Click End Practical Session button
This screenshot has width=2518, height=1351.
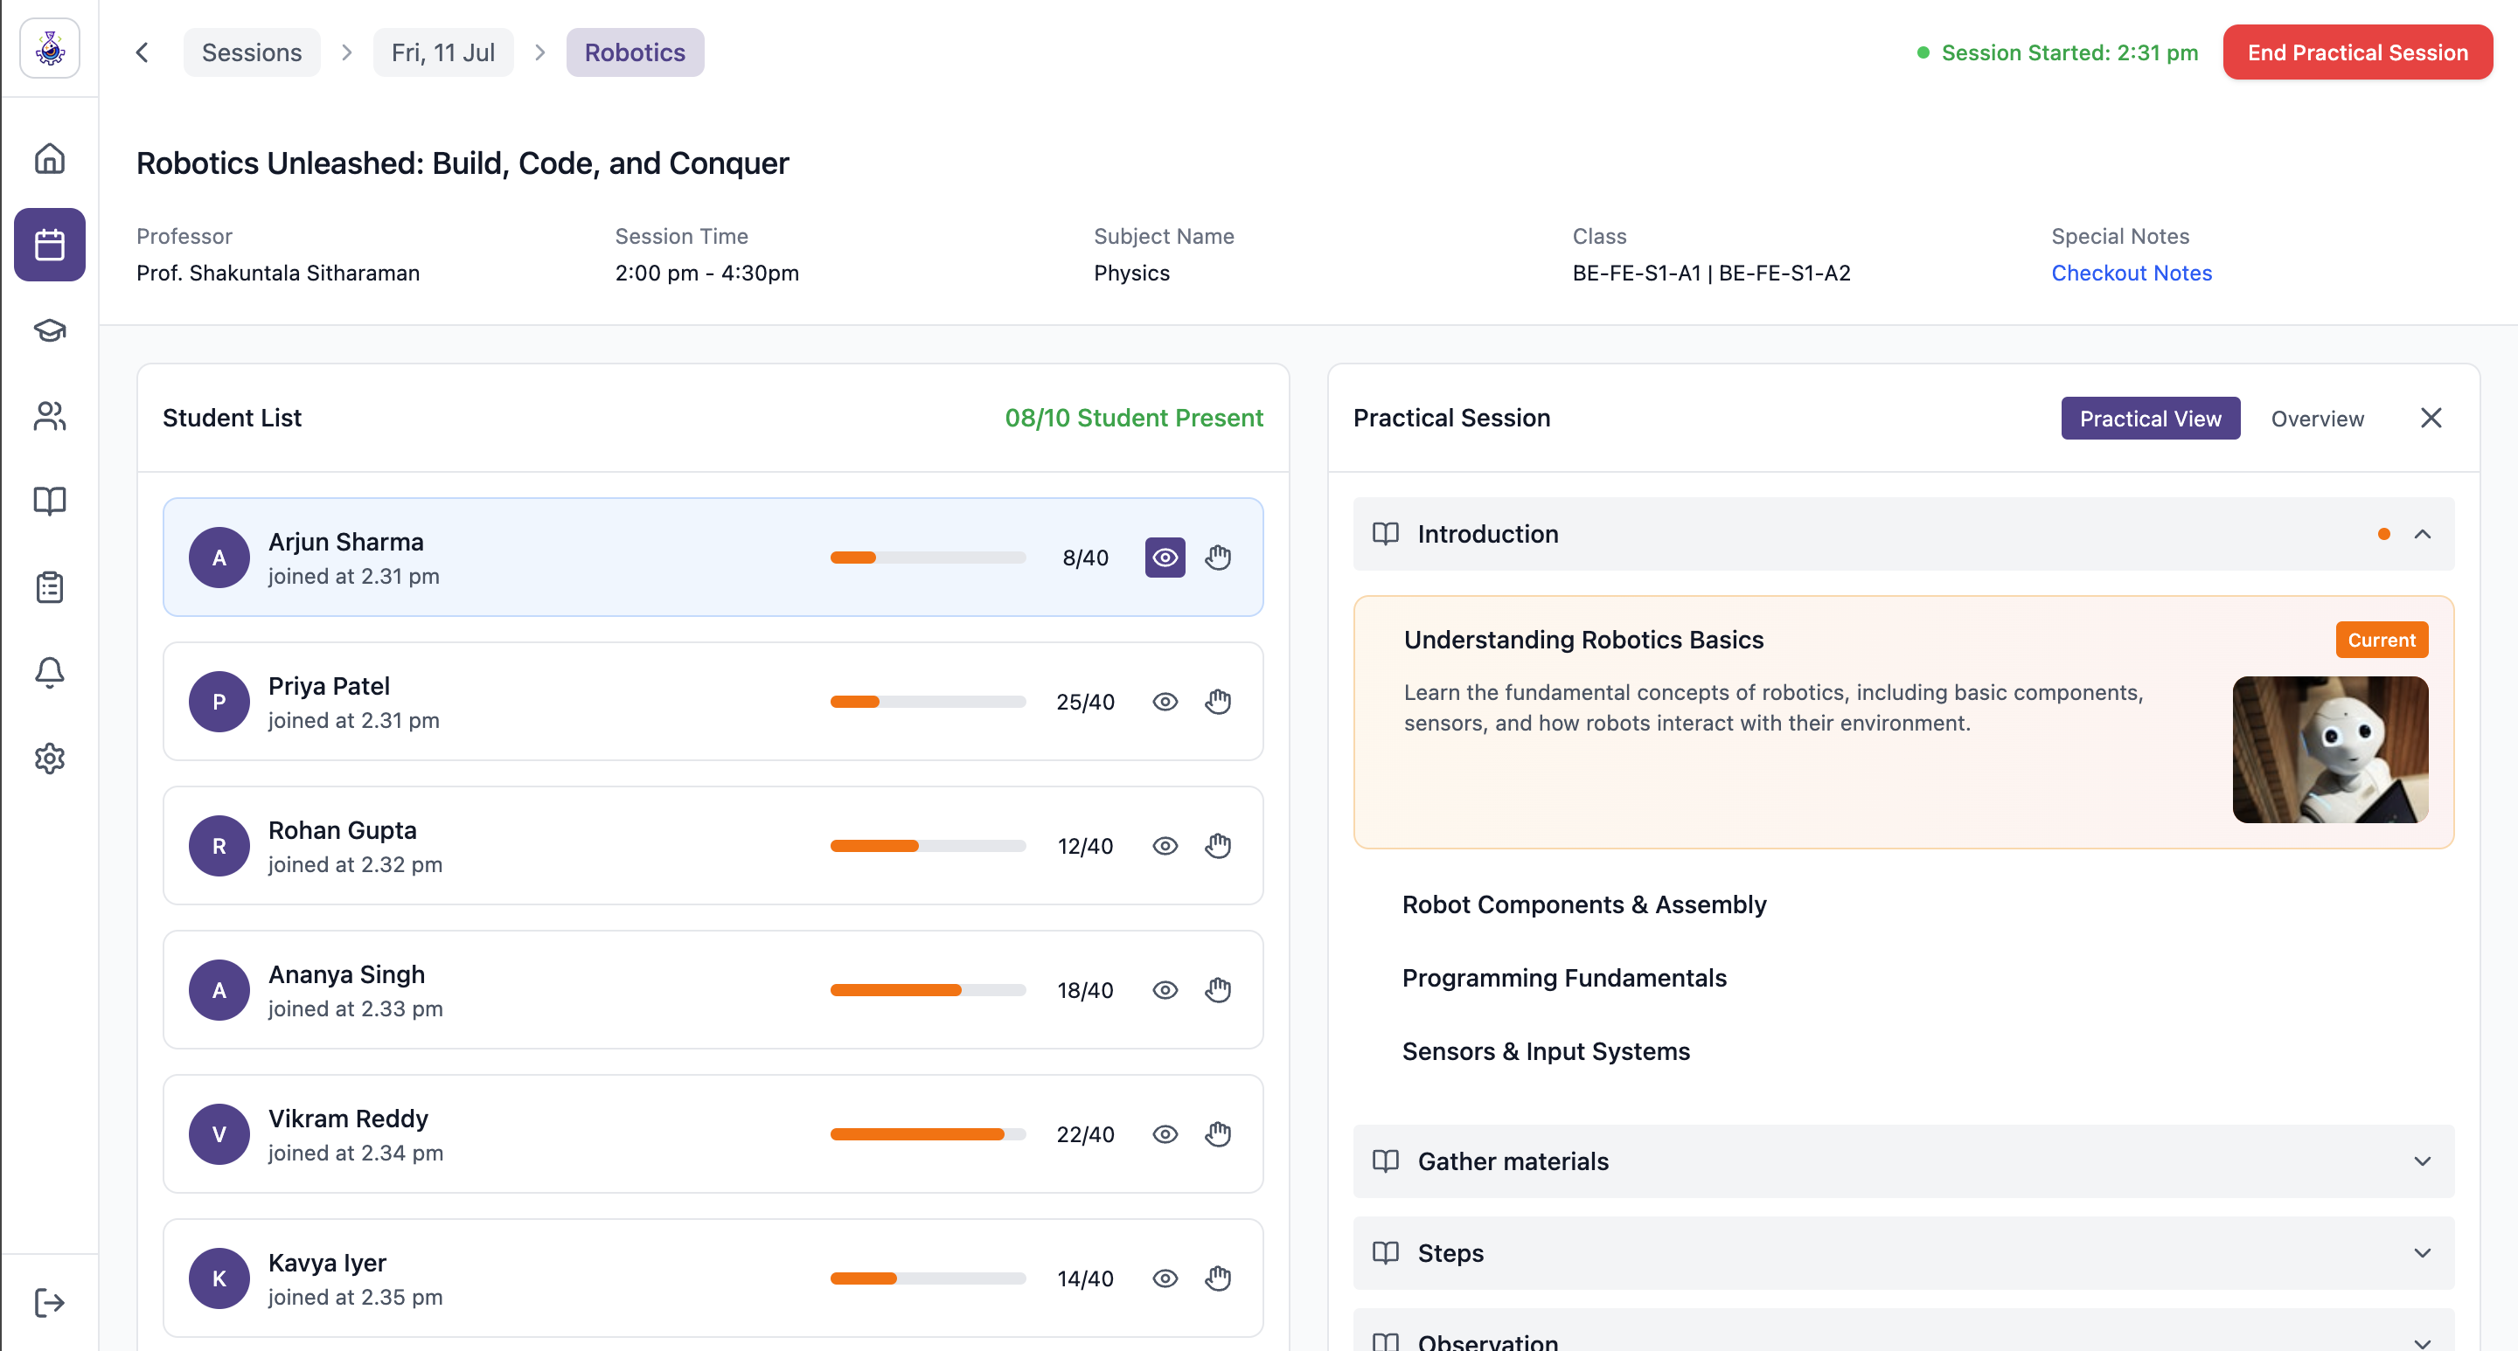2357,52
